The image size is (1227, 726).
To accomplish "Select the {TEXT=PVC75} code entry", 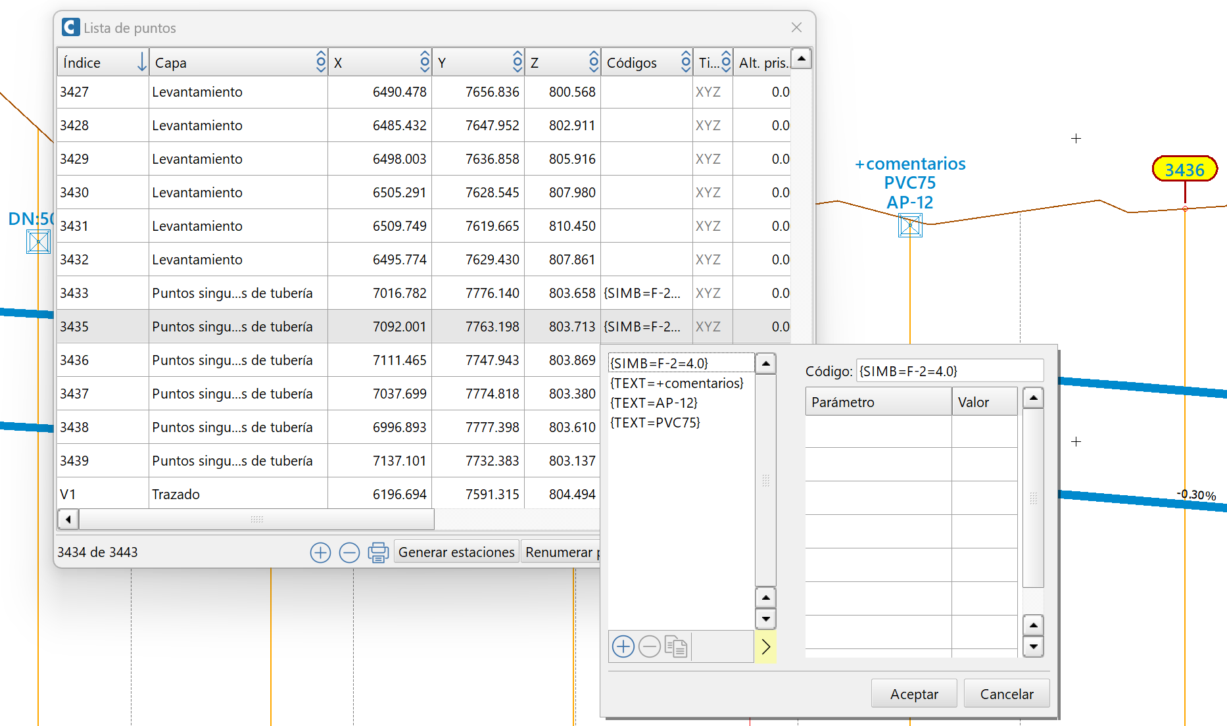I will coord(655,423).
